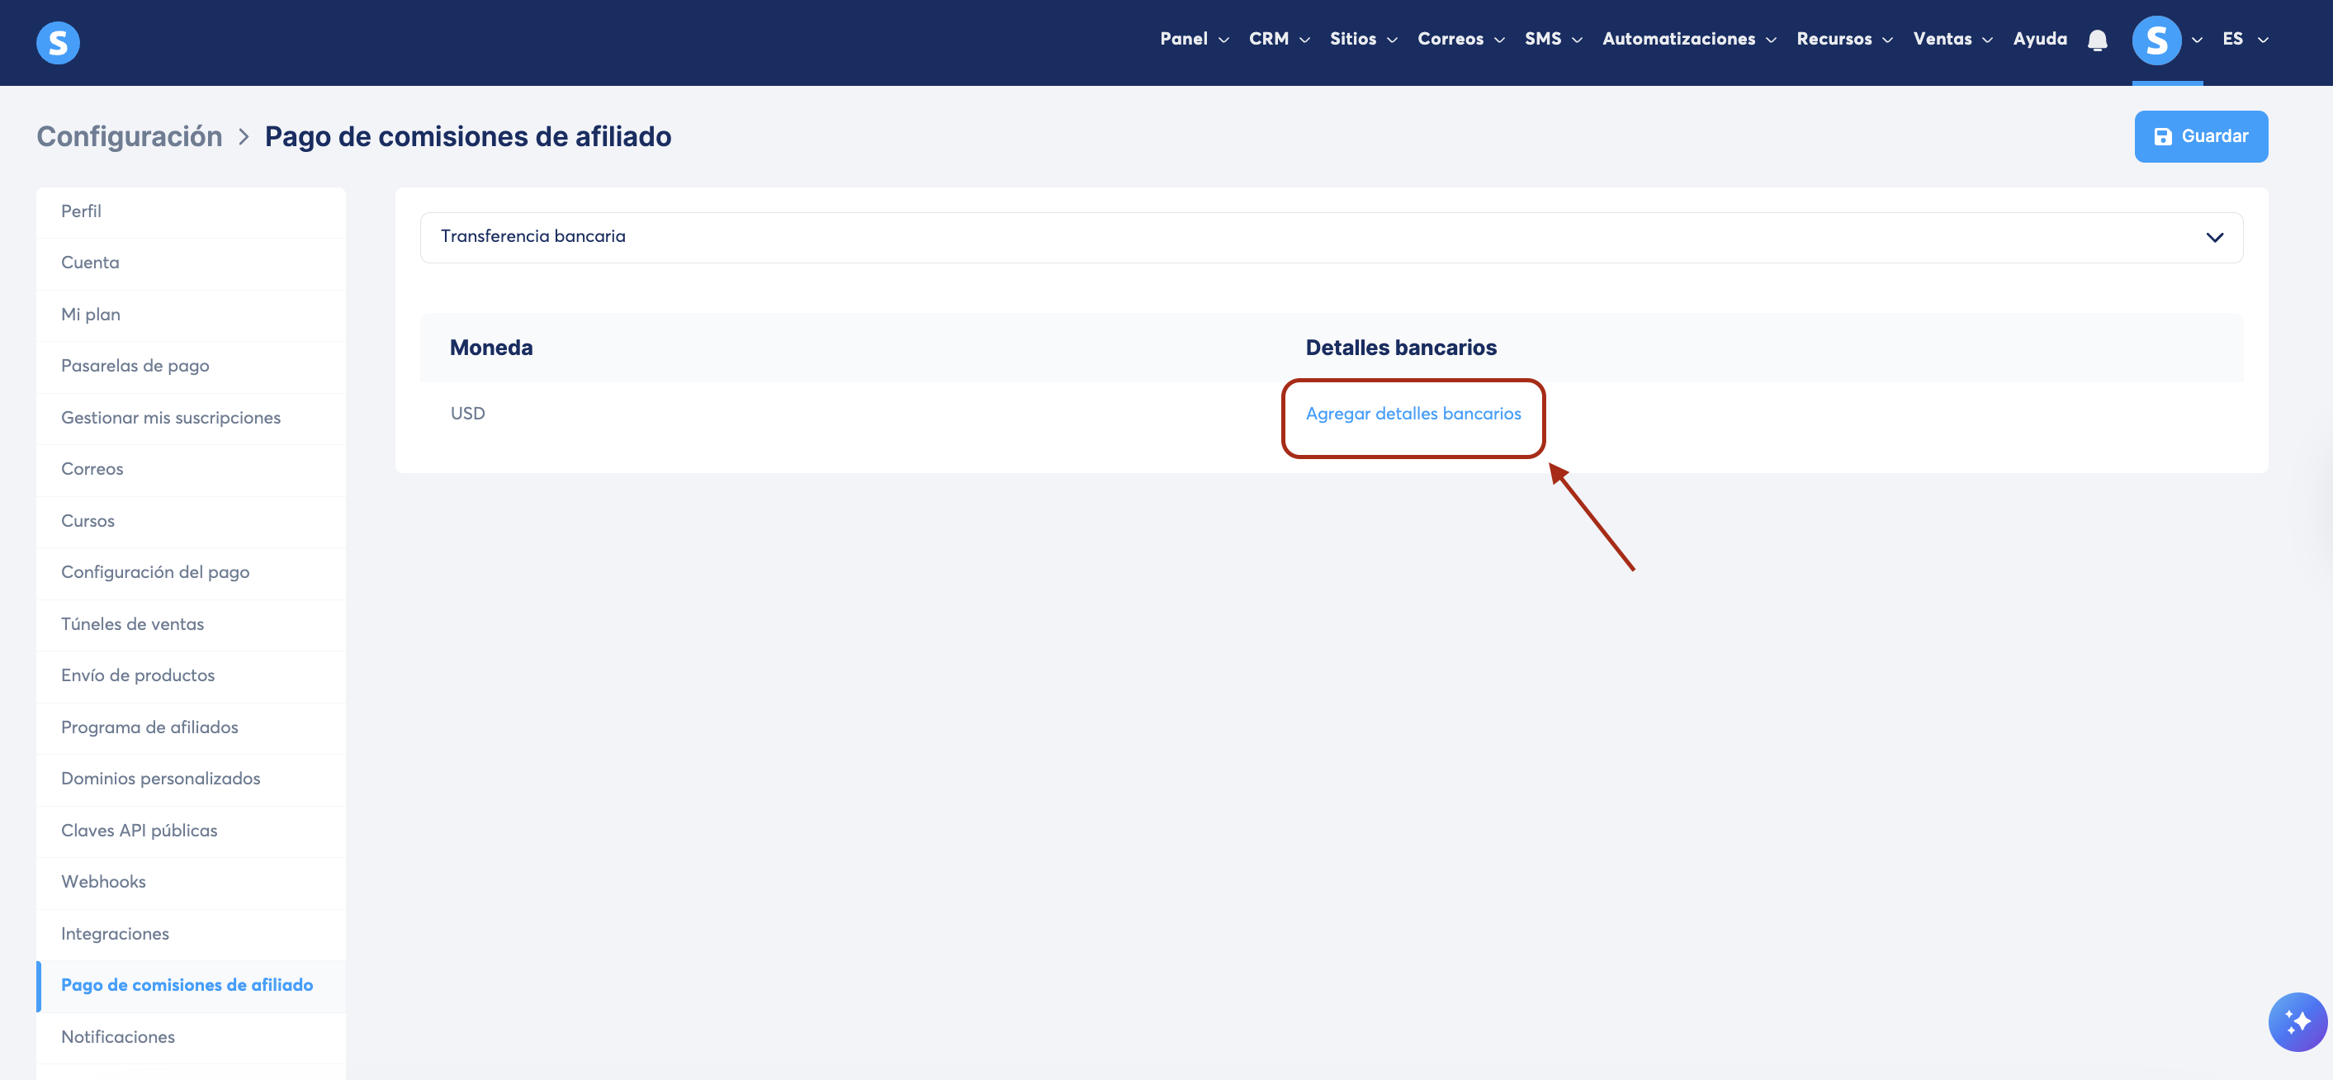Select Perfil in settings sidebar
Image resolution: width=2333 pixels, height=1080 pixels.
tap(81, 211)
